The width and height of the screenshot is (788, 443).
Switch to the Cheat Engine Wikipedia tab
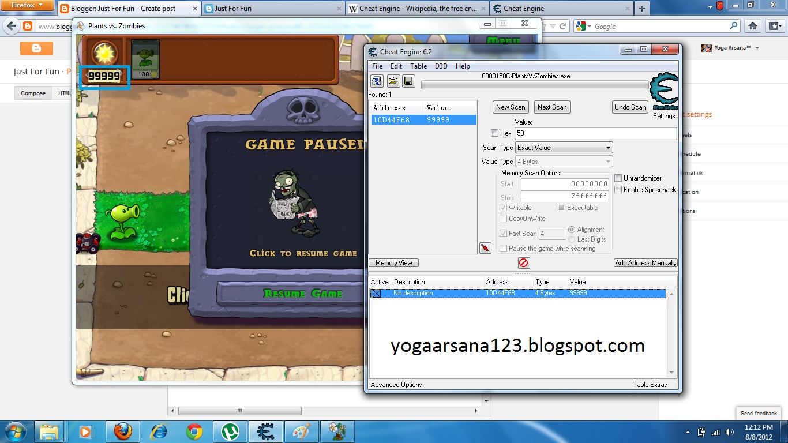[x=417, y=9]
